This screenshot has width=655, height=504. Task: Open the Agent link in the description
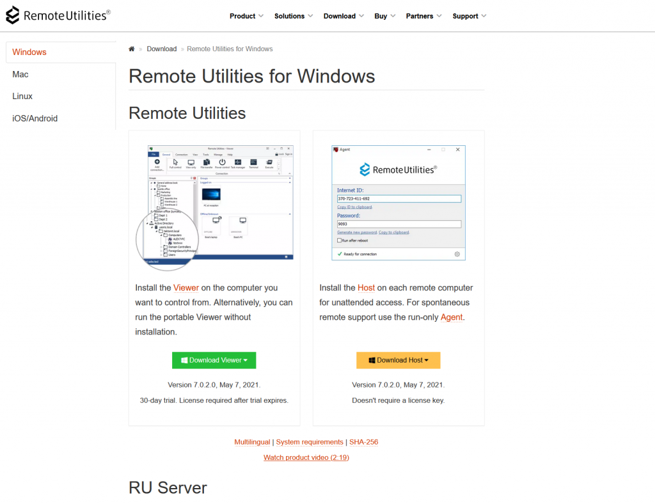click(451, 317)
